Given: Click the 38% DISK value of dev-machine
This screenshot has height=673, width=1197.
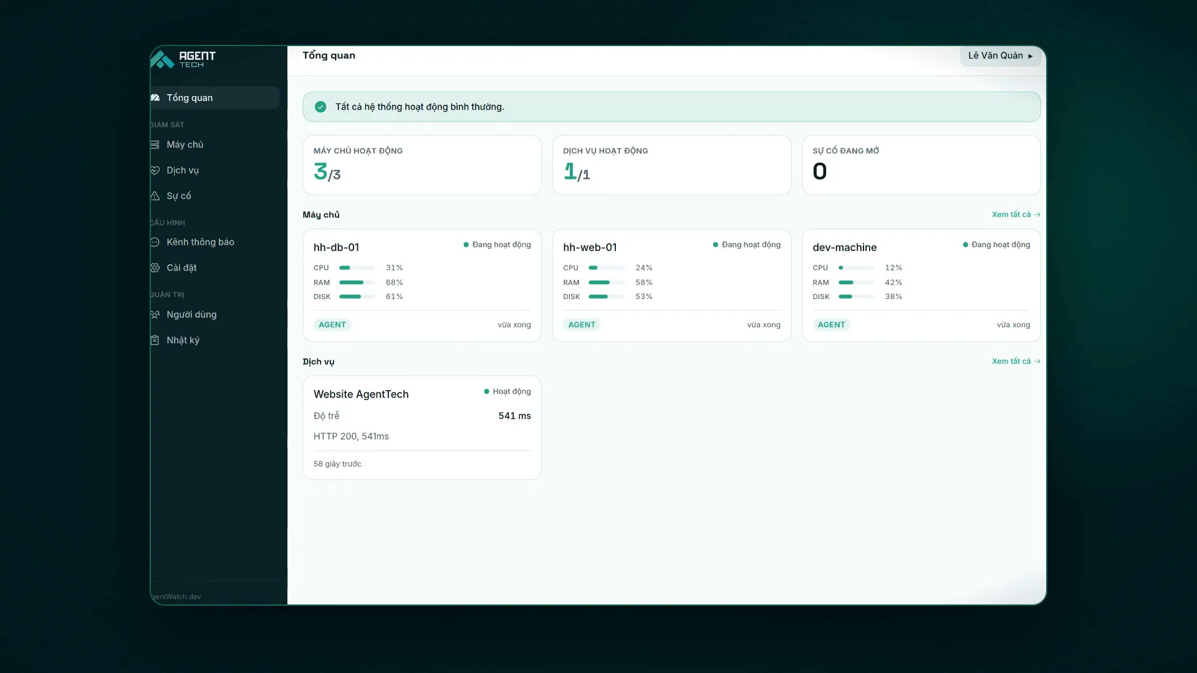Looking at the screenshot, I should coord(893,297).
